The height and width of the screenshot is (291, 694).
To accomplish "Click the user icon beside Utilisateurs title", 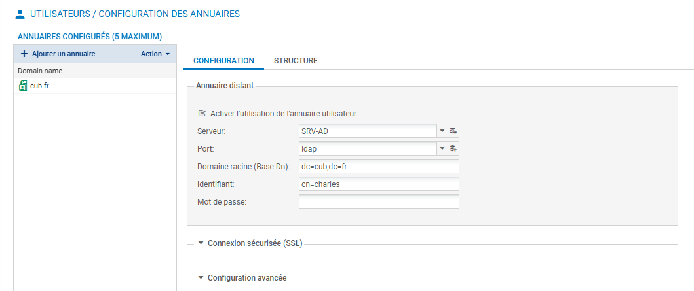I will (20, 14).
